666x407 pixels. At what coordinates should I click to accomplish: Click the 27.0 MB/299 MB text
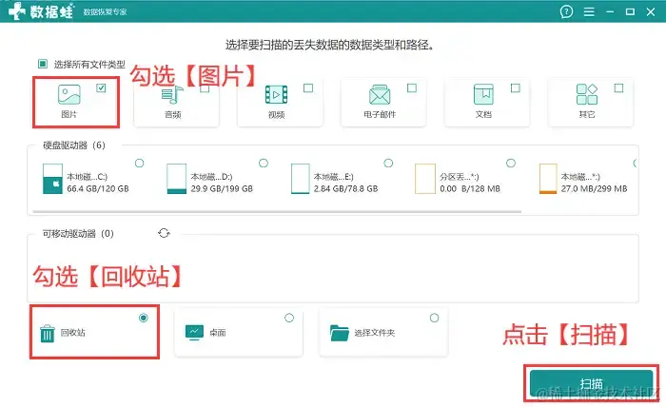pos(595,188)
